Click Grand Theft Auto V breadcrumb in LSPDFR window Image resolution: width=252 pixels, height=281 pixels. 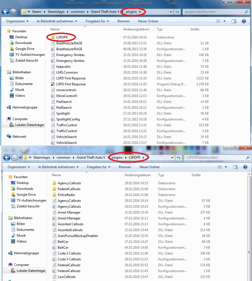point(91,158)
